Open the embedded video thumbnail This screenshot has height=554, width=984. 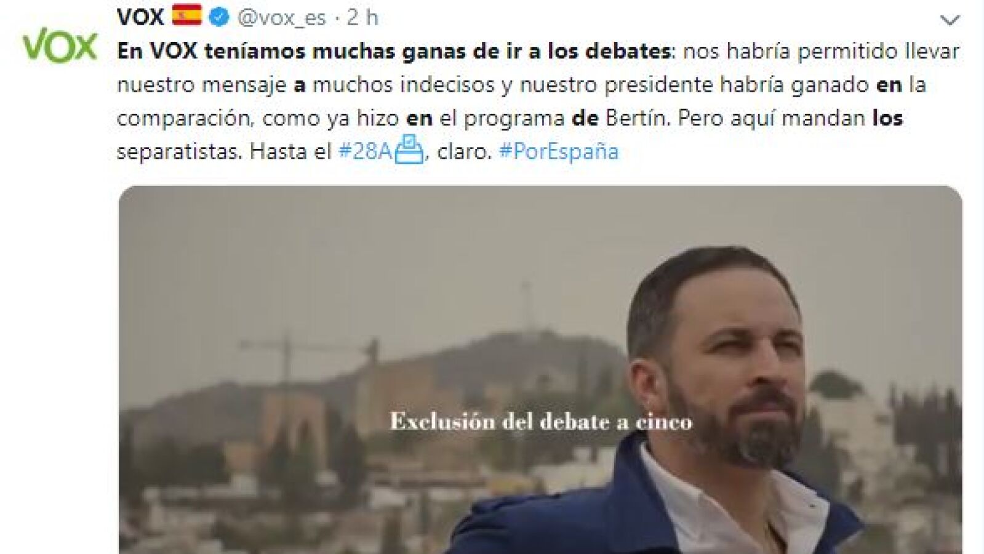point(540,369)
